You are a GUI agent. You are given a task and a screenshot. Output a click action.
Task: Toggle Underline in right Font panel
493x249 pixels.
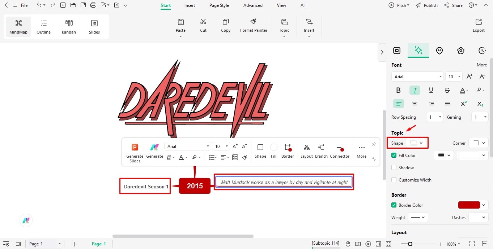[431, 90]
